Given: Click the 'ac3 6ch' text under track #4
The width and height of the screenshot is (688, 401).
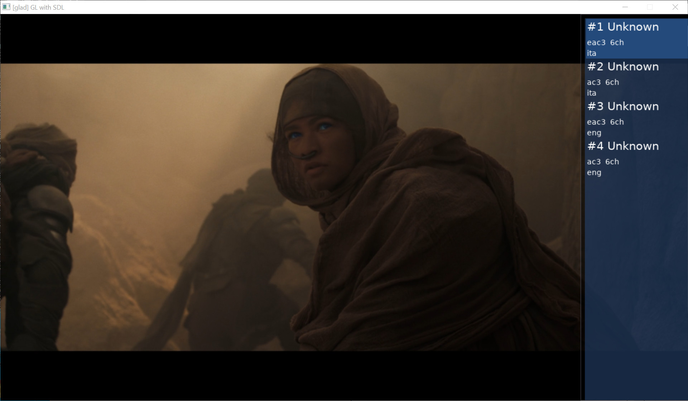Looking at the screenshot, I should (x=603, y=162).
